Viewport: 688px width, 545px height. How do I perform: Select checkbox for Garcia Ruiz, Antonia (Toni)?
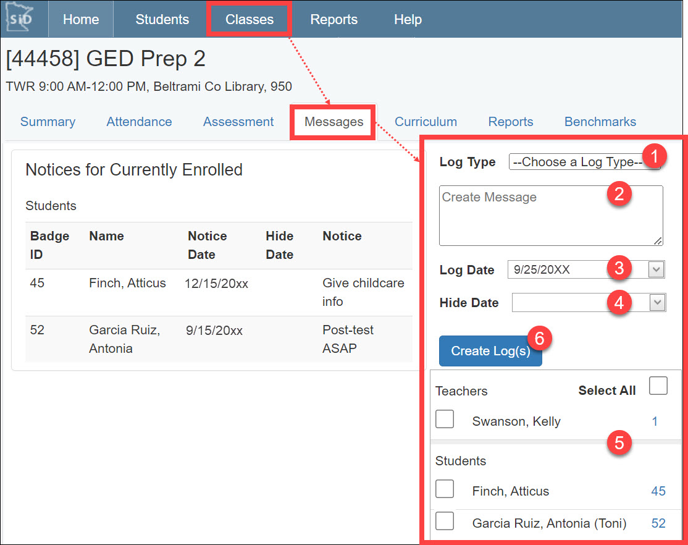(x=445, y=521)
